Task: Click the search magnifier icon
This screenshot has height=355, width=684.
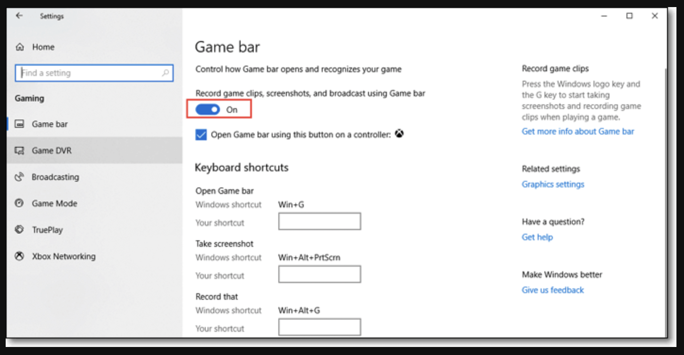Action: point(165,73)
